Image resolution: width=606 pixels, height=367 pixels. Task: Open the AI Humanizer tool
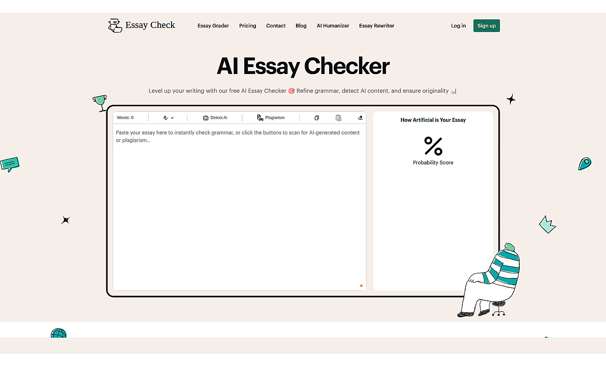(333, 26)
